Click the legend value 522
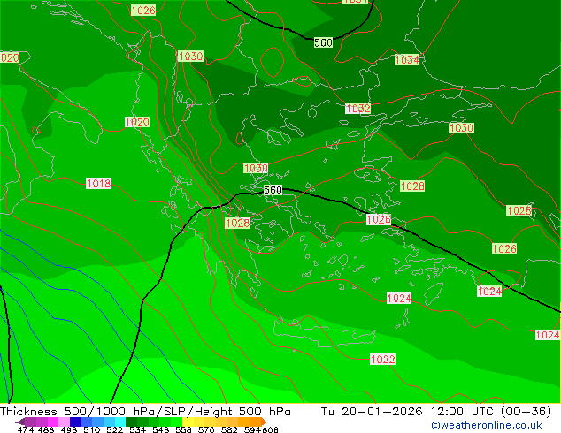Screen dimensions: 561x433 point(114,429)
